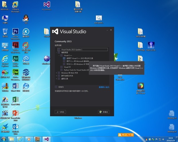
Task: Tick the 通用工具 checkbox
Action: coord(59,79)
